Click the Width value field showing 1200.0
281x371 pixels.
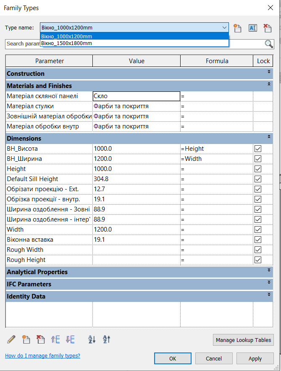point(136,230)
